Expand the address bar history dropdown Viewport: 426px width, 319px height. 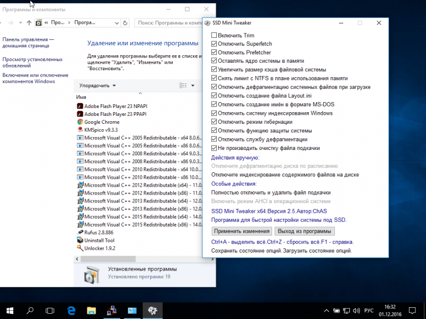pyautogui.click(x=117, y=23)
